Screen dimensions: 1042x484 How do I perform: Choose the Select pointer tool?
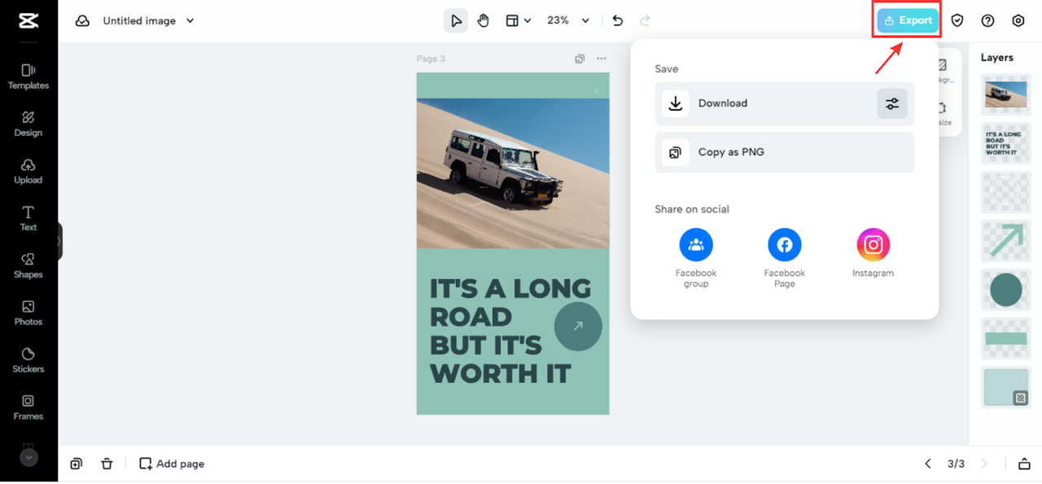456,20
